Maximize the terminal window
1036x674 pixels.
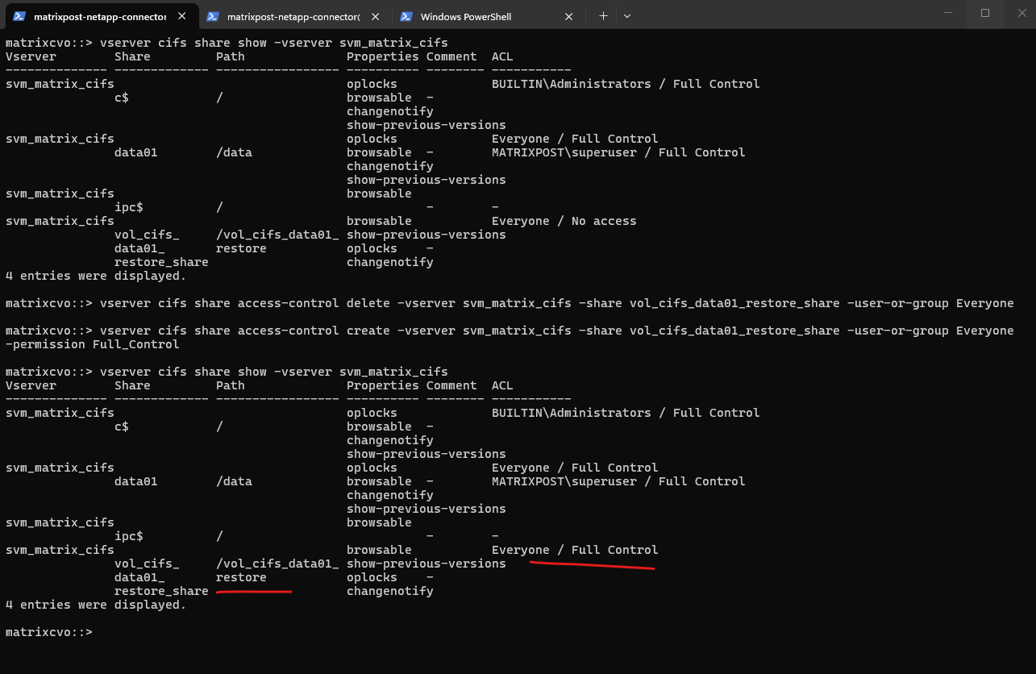pyautogui.click(x=985, y=13)
